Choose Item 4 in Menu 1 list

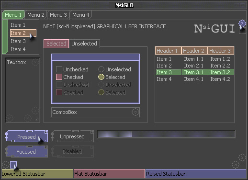coord(18,49)
